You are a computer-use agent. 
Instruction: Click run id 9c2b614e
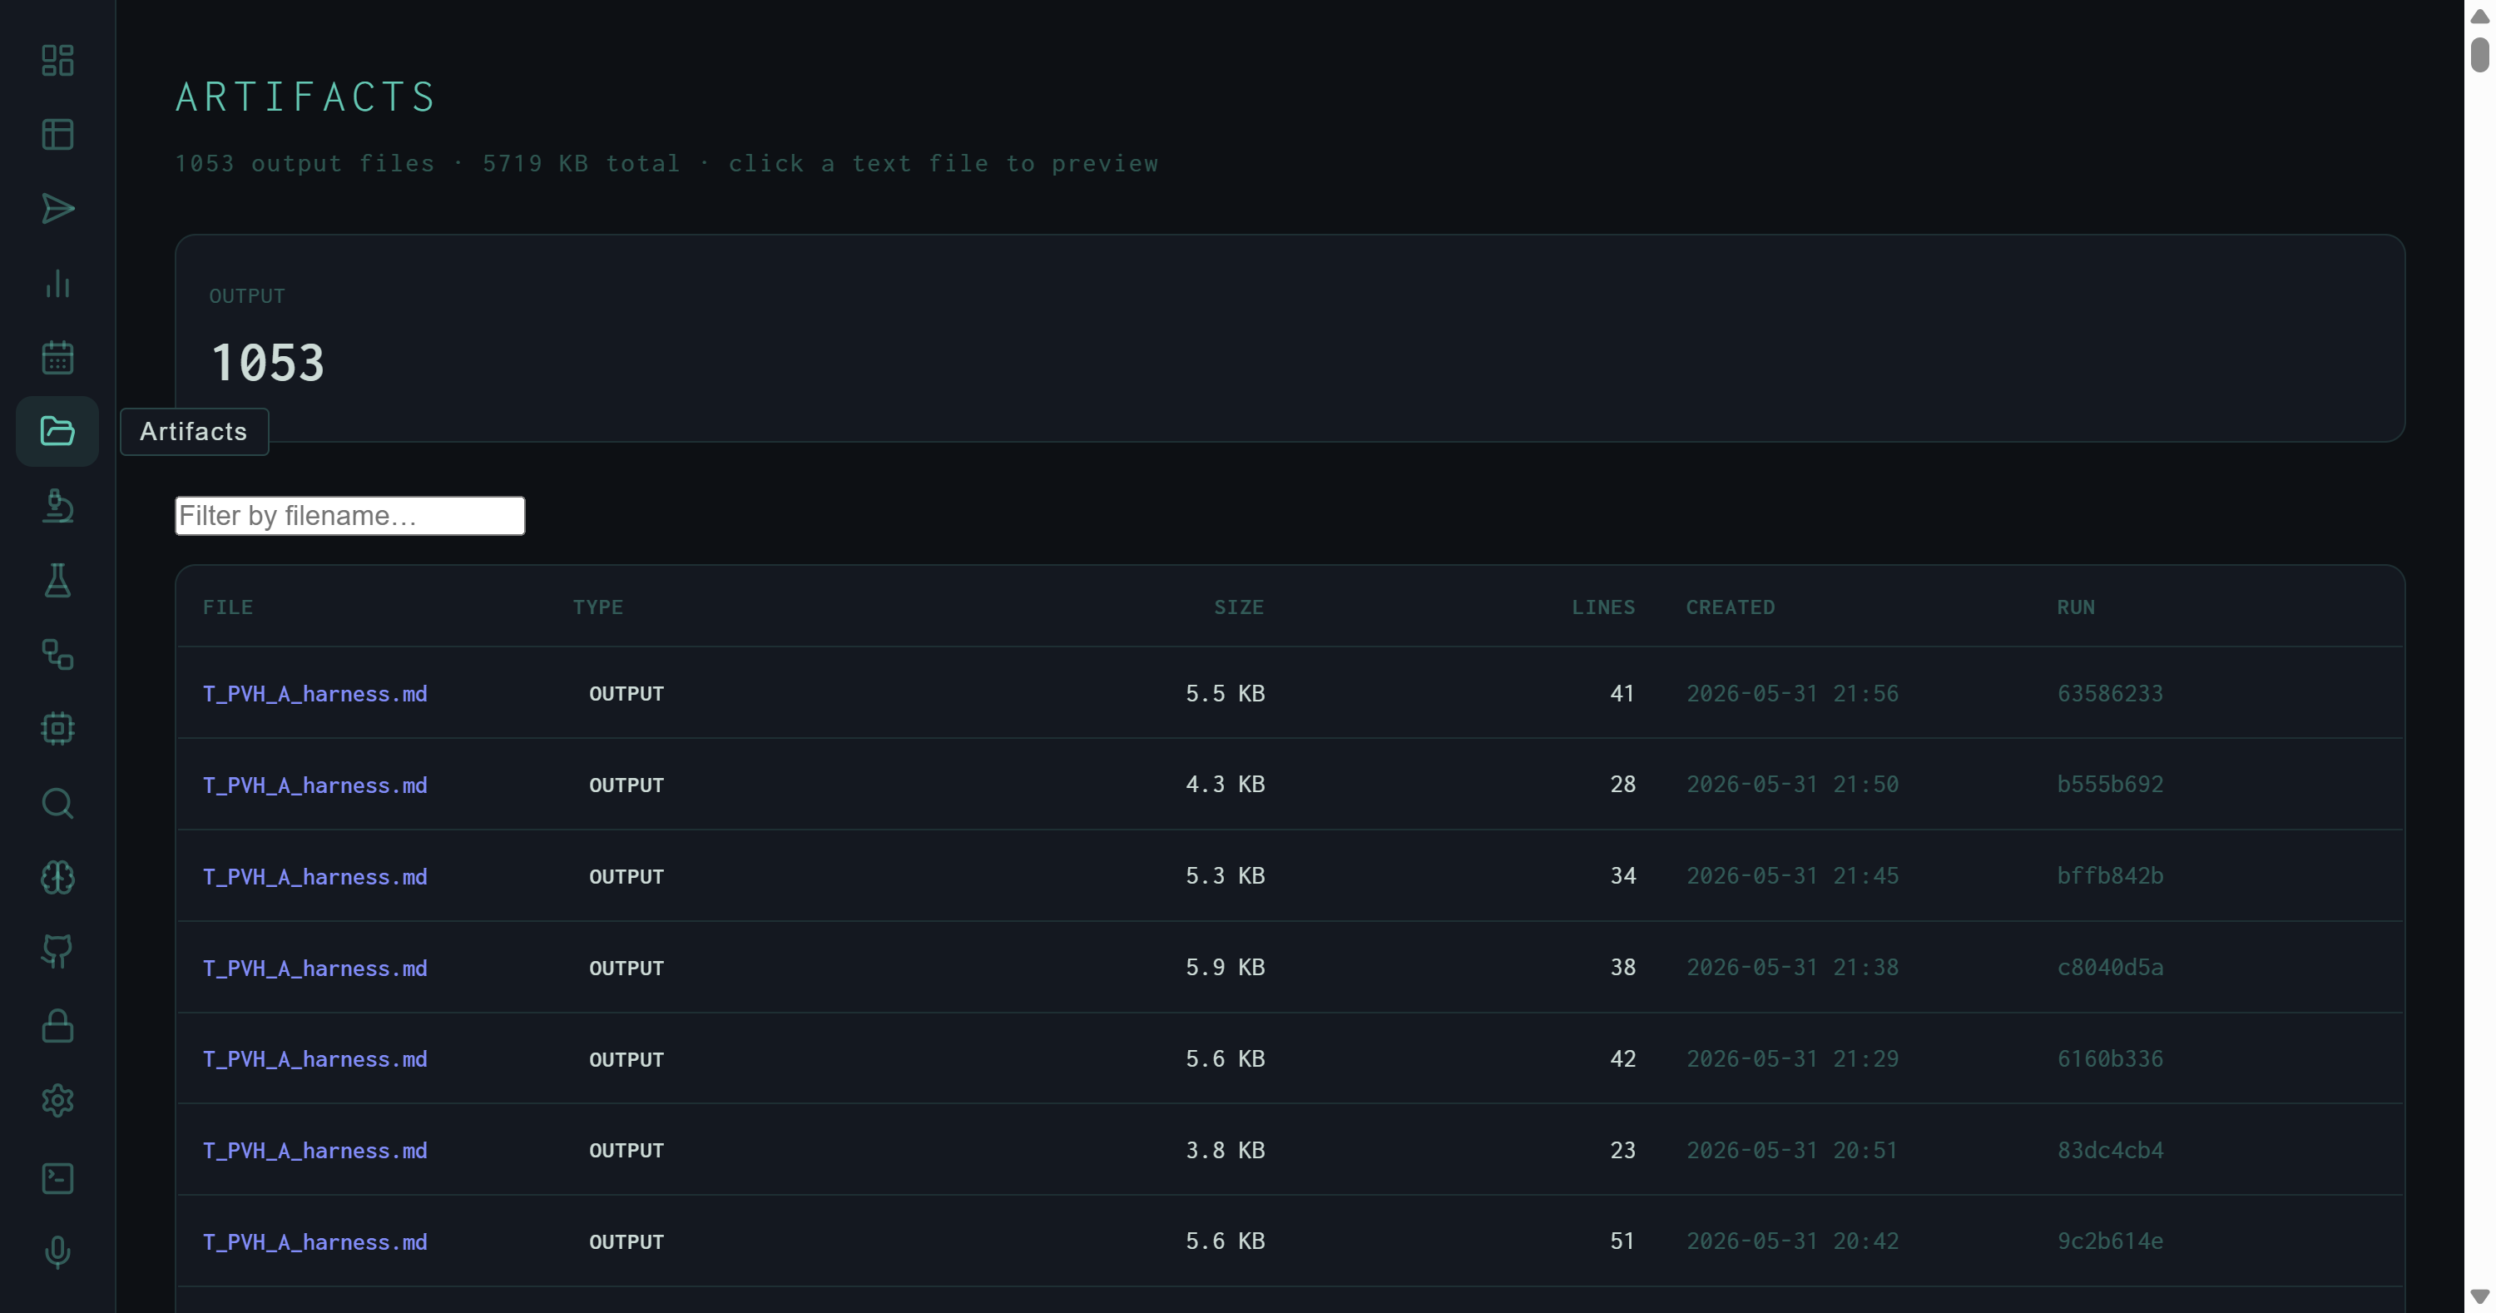click(x=2109, y=1241)
